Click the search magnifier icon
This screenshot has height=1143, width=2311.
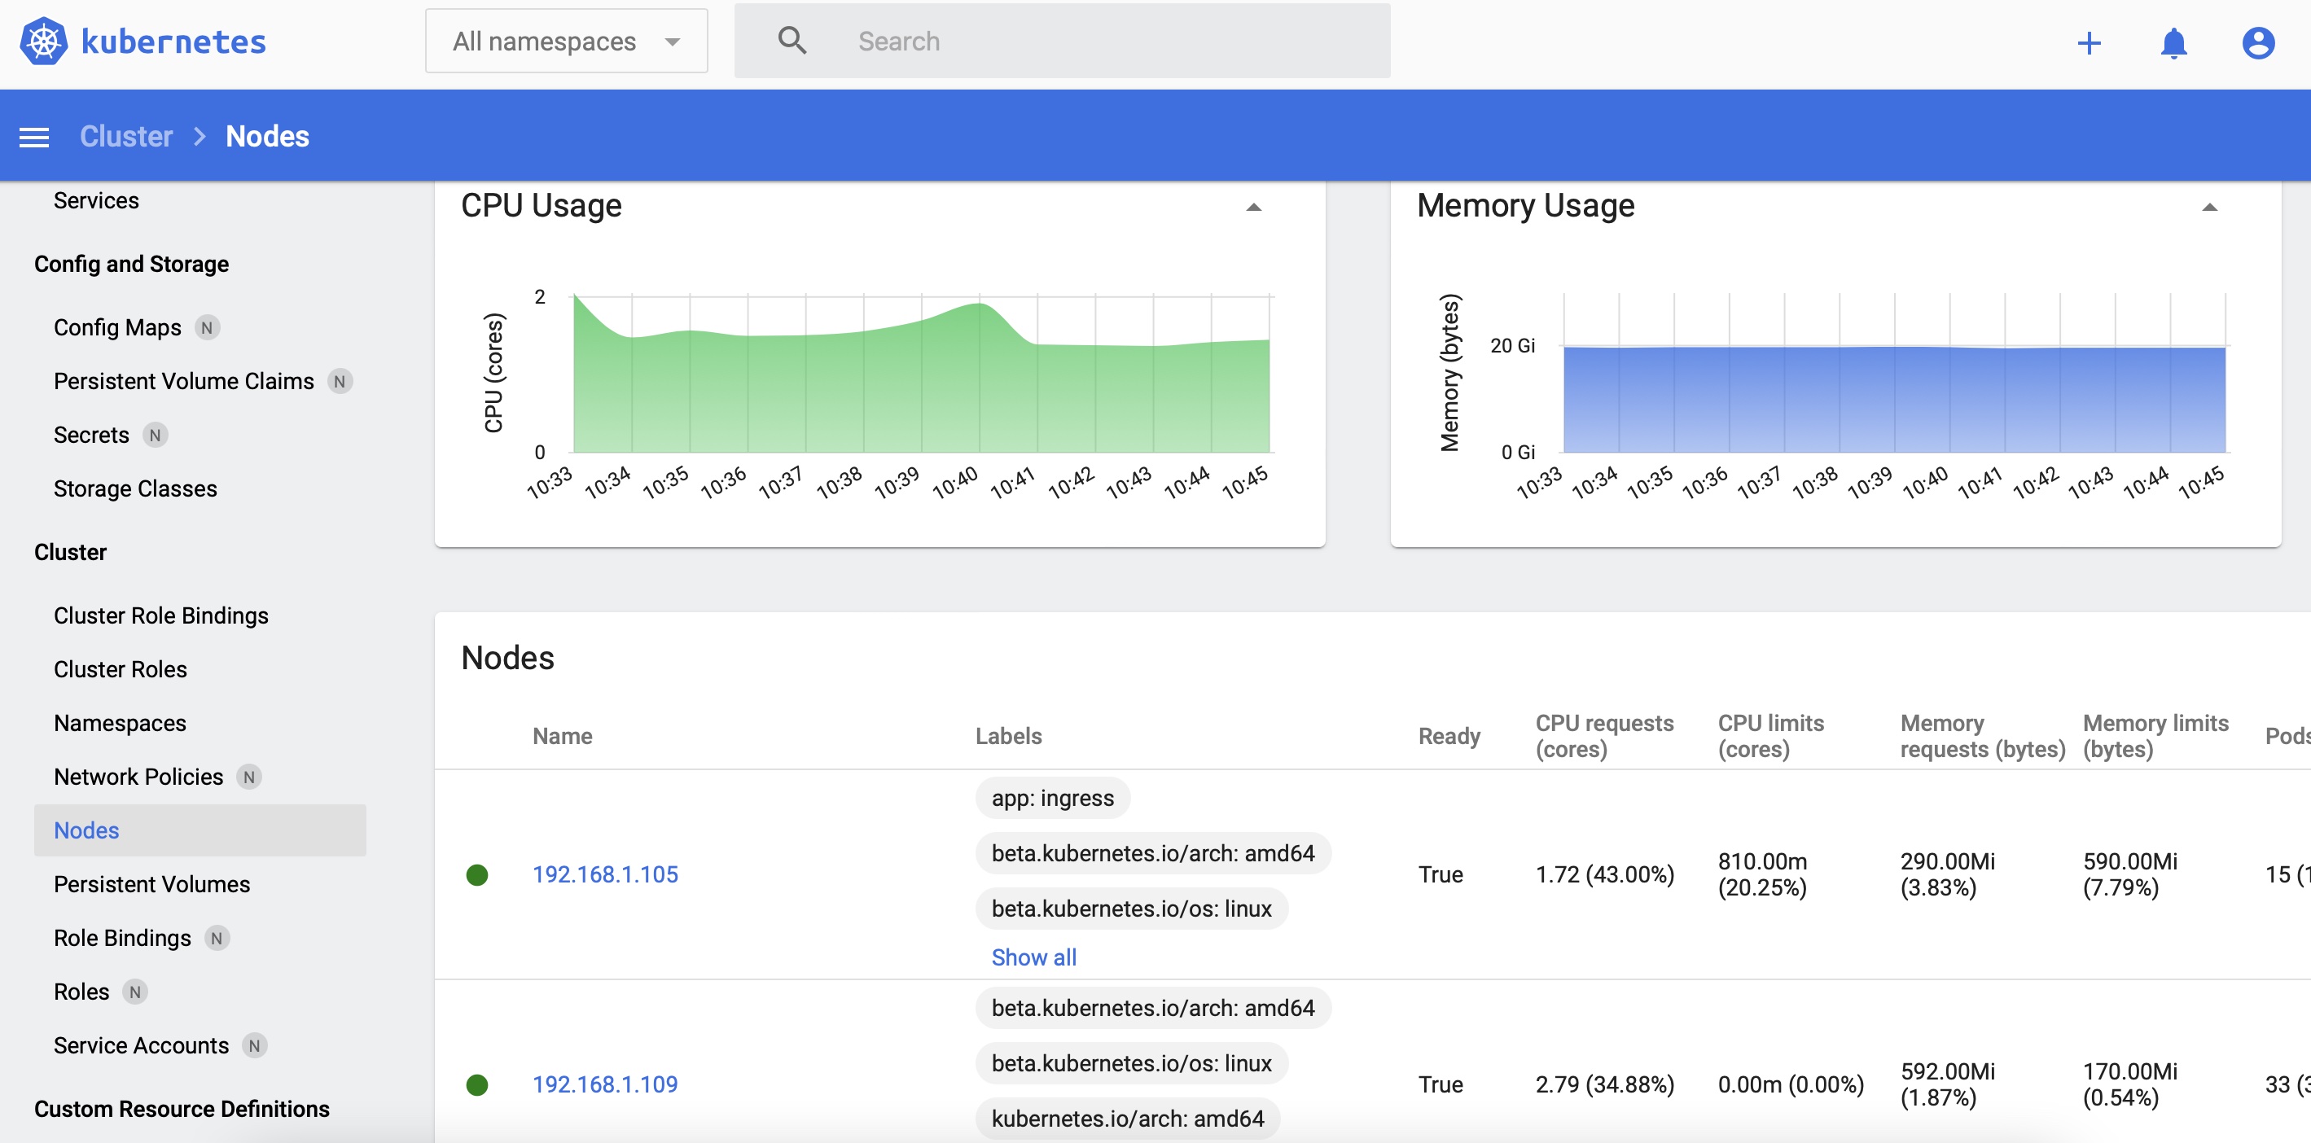[792, 41]
